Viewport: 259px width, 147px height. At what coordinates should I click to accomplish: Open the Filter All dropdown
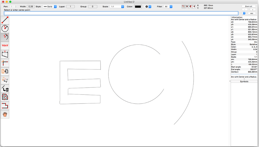coord(168,7)
